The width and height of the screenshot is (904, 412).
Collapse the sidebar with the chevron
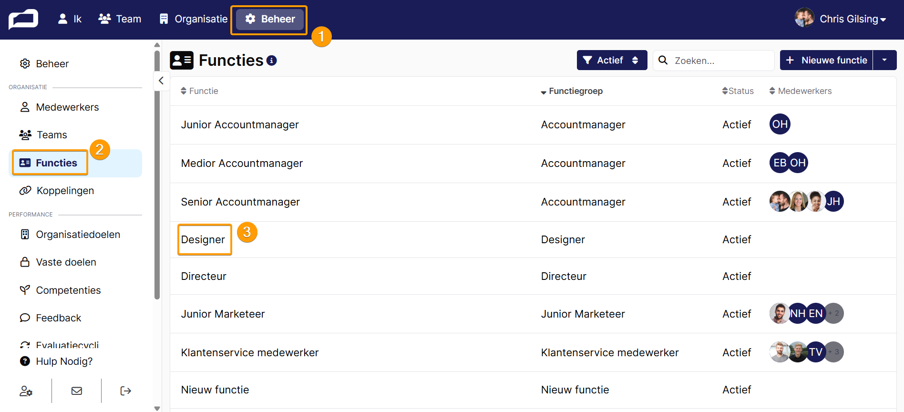click(161, 81)
